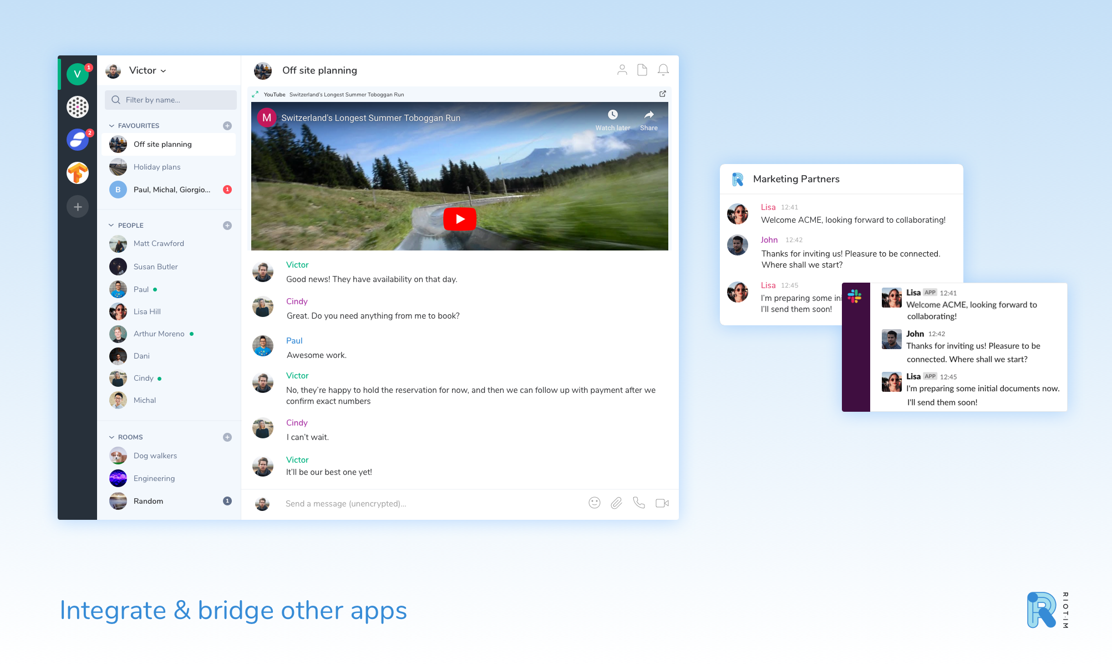Click Watch later on the video
Image resolution: width=1112 pixels, height=665 pixels.
[613, 119]
